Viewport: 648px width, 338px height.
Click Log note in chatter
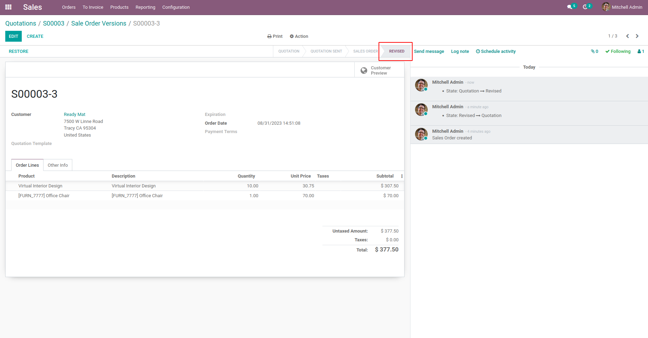coord(460,51)
